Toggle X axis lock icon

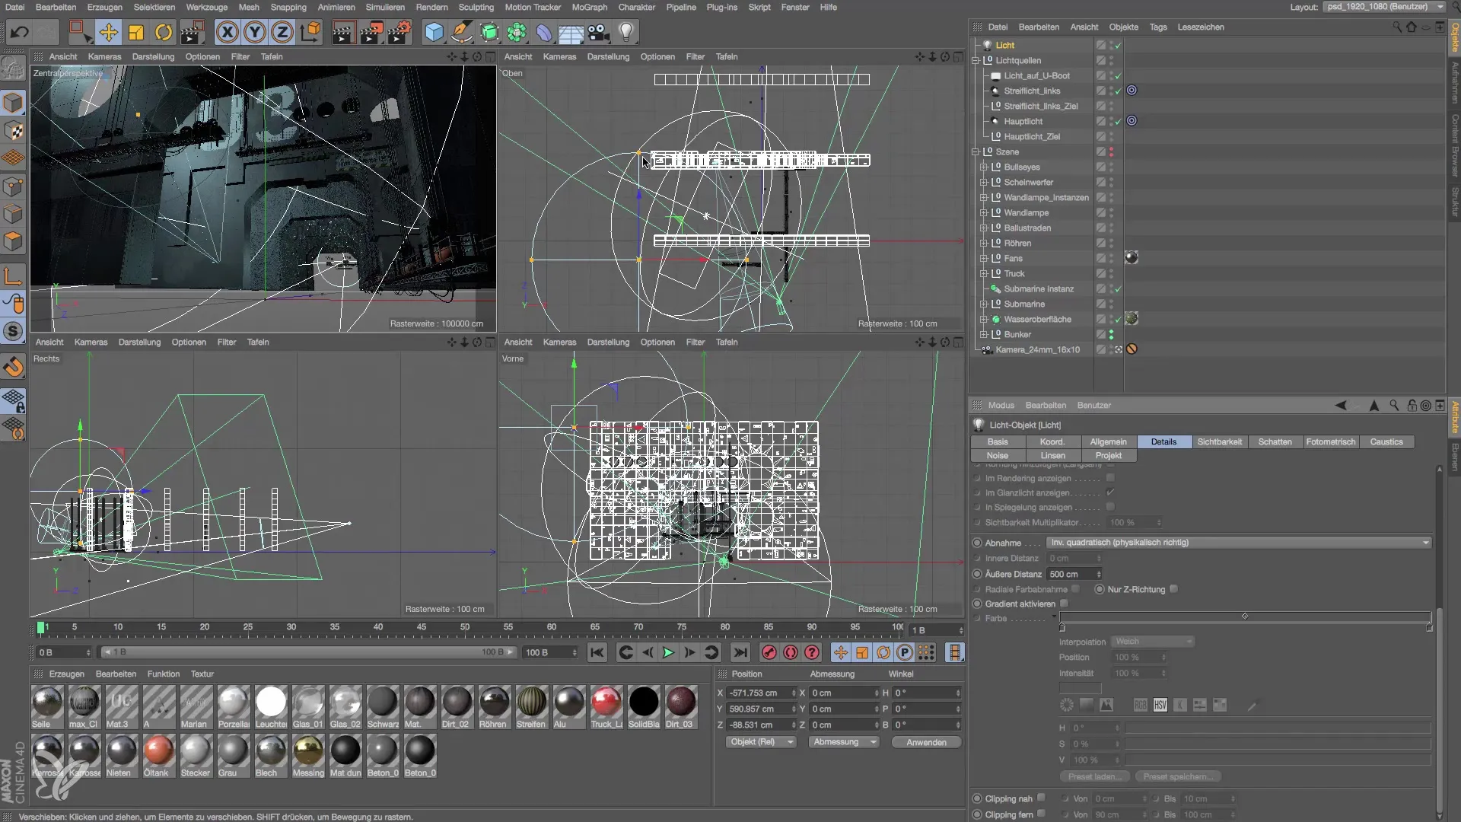pos(227,32)
